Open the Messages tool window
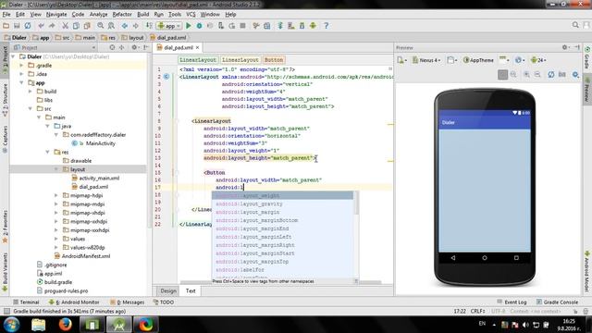 (x=128, y=302)
